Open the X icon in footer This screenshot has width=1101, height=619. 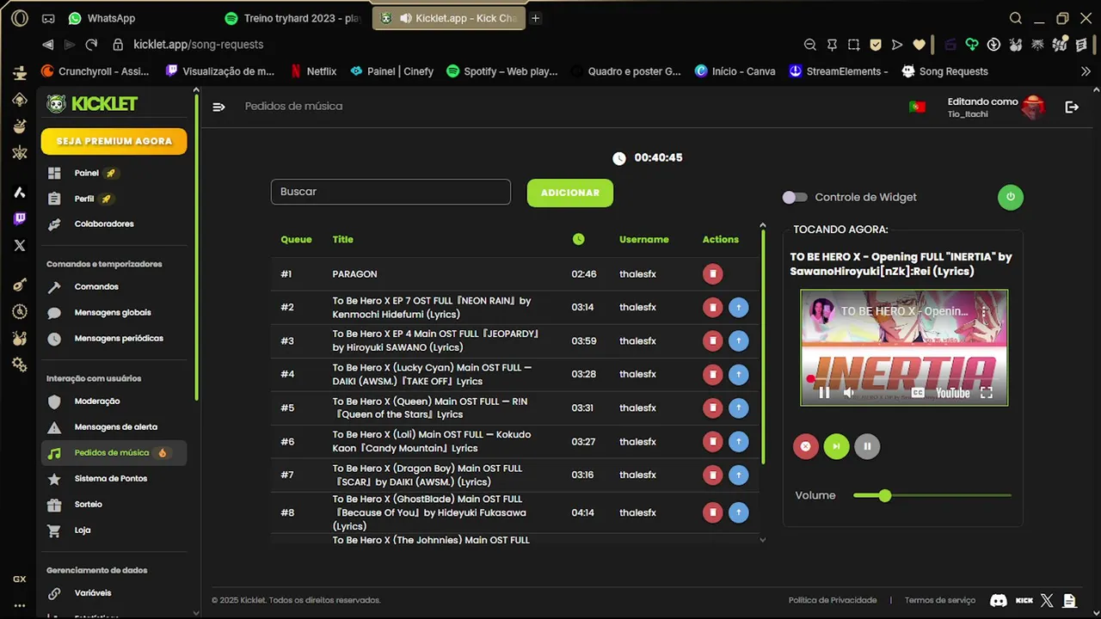point(1047,600)
